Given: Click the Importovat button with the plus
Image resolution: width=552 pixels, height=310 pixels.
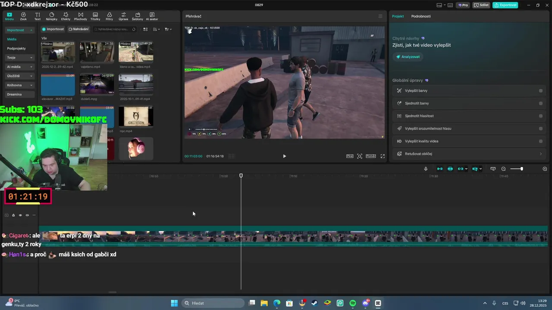Looking at the screenshot, I should tap(53, 29).
